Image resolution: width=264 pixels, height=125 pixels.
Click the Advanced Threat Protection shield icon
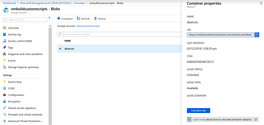[x=5, y=121]
